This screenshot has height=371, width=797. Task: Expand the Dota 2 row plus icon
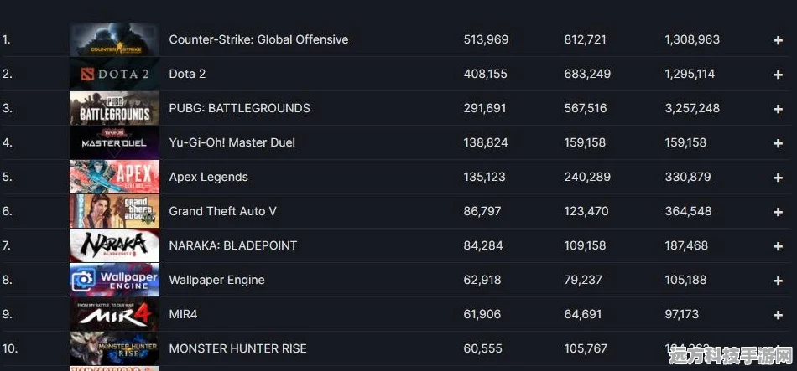coord(778,75)
